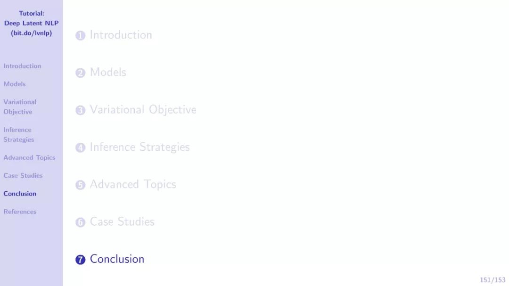509x286 pixels.
Task: Click the Tutorial: Deep Latent NLP title
Action: click(x=32, y=23)
